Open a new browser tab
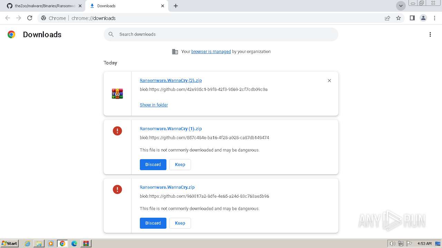 [x=176, y=6]
